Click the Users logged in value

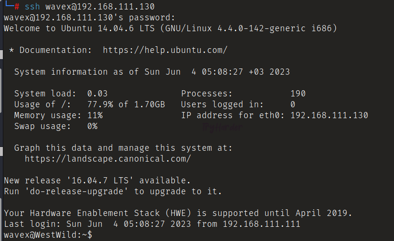pos(293,104)
